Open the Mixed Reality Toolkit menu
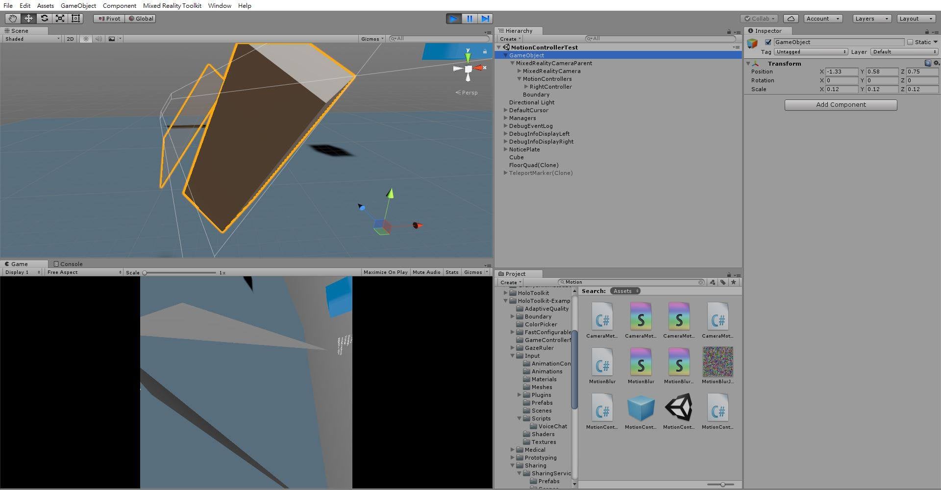The width and height of the screenshot is (941, 490). (x=172, y=5)
